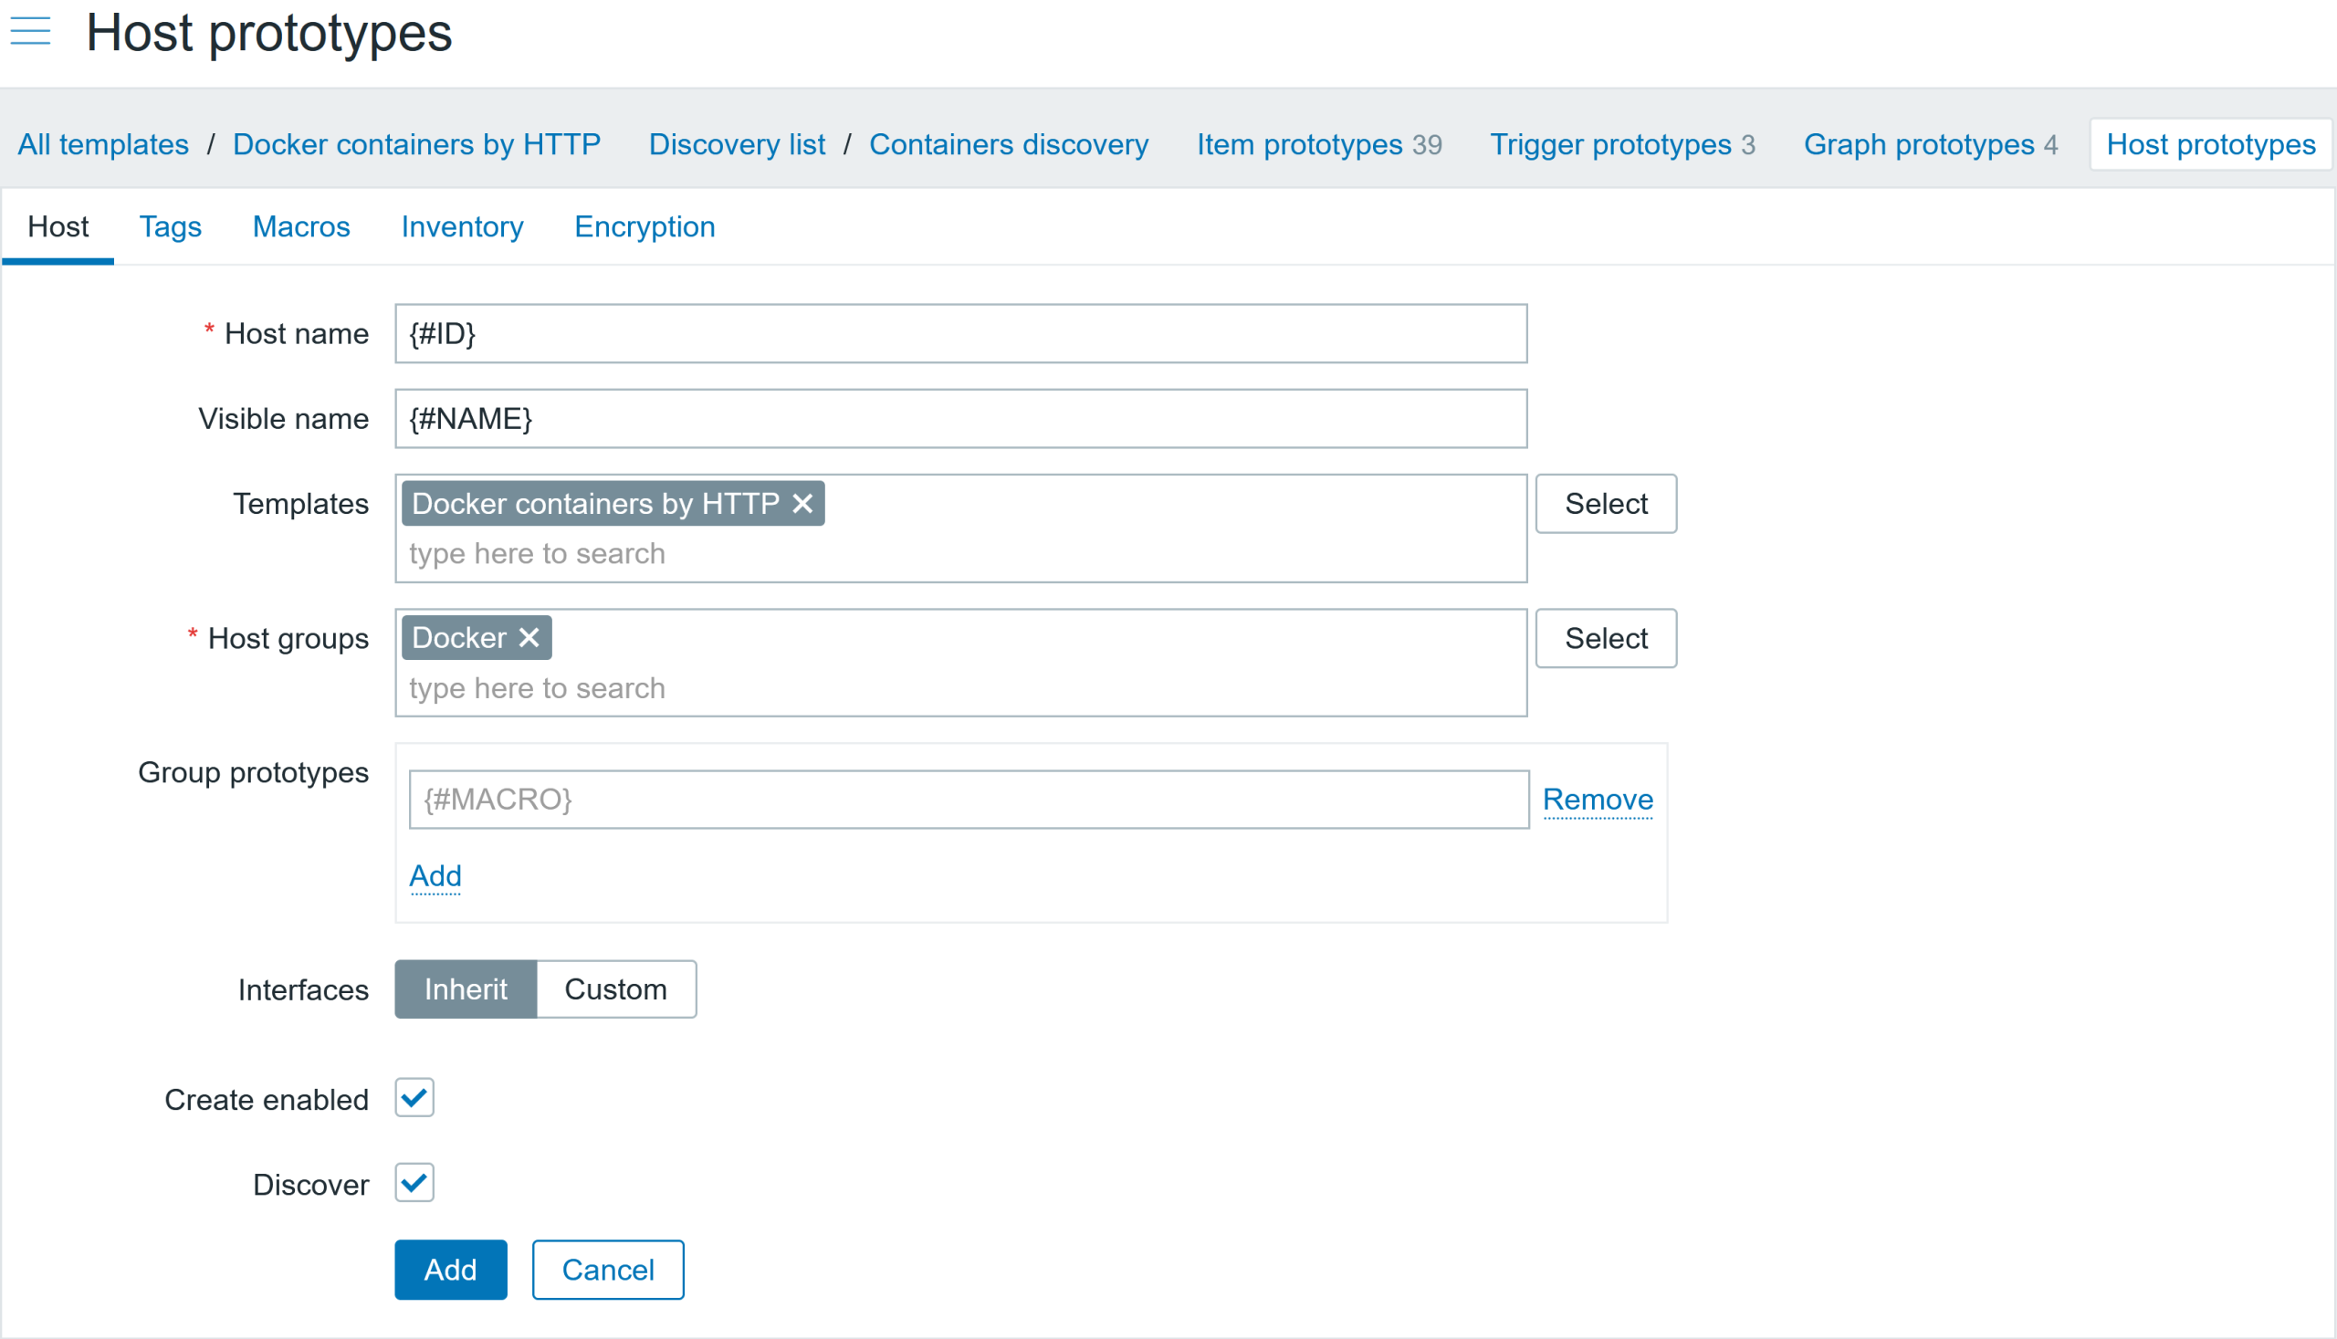Click the Host name input field
The image size is (2337, 1339).
pos(960,334)
